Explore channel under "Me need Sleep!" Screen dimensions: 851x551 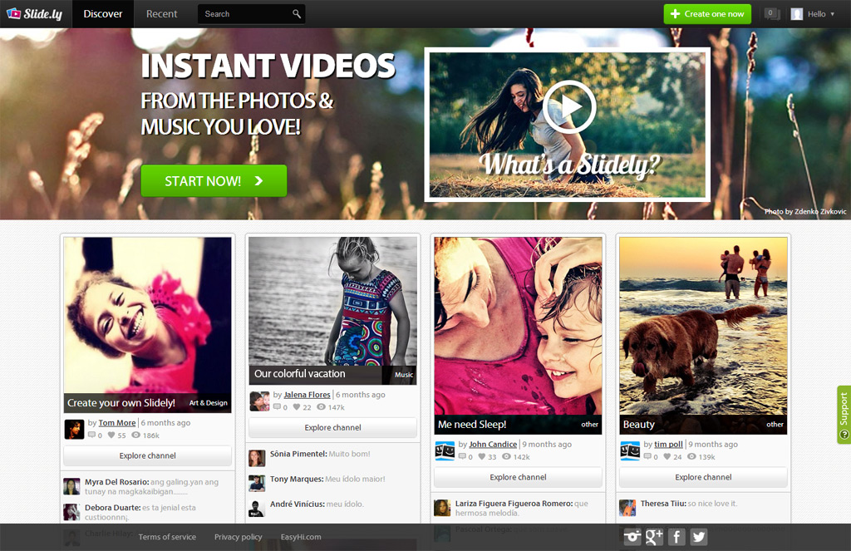pos(517,477)
